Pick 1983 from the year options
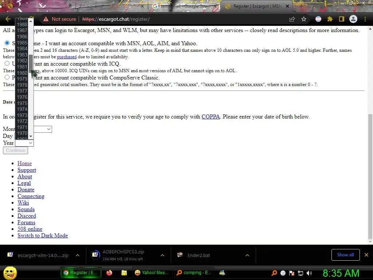This screenshot has height=280, width=373. point(22,55)
